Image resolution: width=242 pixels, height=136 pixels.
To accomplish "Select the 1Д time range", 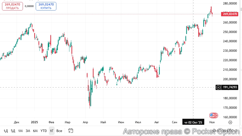I will (x=6, y=131).
